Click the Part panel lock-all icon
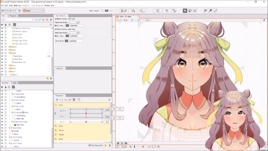Viewport: 268px width, 151px height. tap(5, 25)
